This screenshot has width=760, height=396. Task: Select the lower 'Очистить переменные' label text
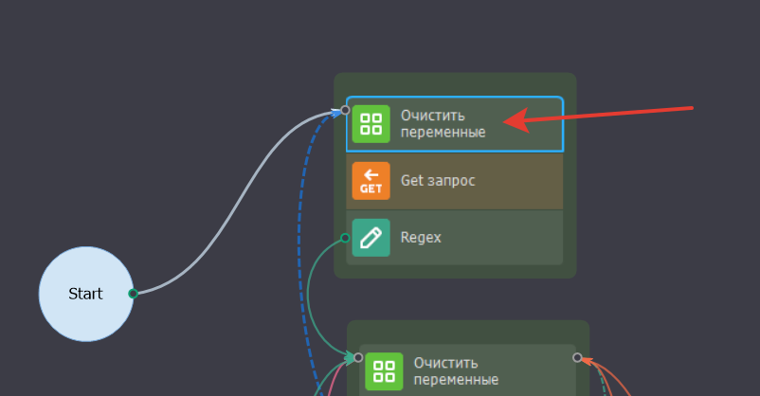pyautogui.click(x=456, y=371)
